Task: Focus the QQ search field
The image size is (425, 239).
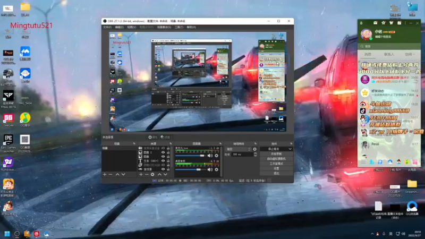Action: (x=389, y=46)
